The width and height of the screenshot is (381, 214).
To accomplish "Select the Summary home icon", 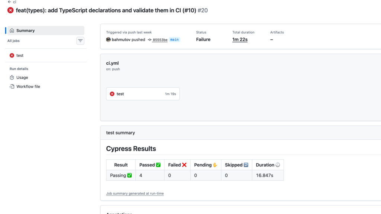I will (x=13, y=30).
